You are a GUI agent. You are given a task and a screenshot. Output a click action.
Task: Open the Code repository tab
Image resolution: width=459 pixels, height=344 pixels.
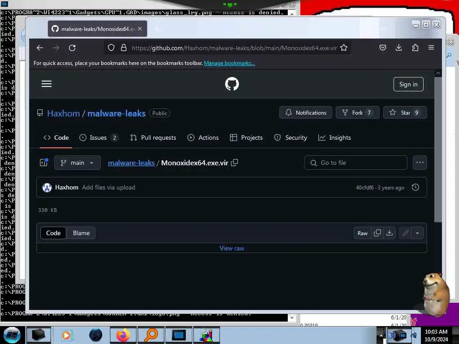tap(56, 138)
